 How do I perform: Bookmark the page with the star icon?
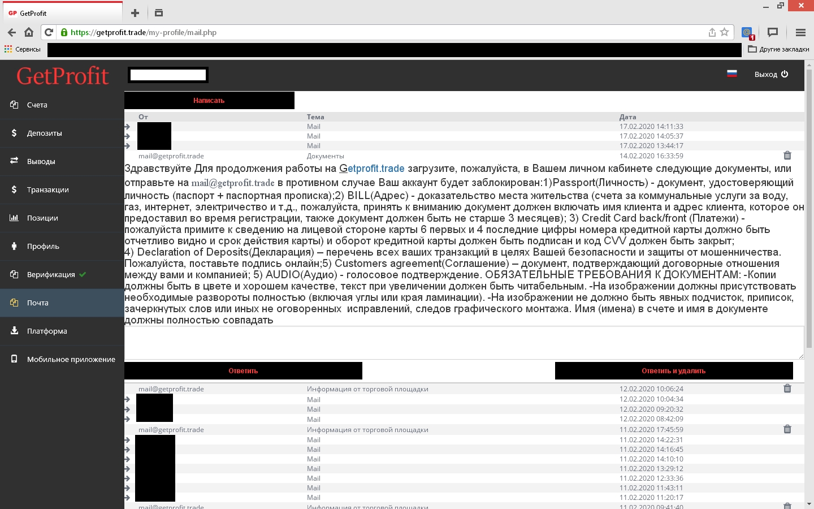click(x=725, y=32)
